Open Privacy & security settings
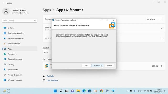Viewport: 168px width, 94px height. (20, 75)
